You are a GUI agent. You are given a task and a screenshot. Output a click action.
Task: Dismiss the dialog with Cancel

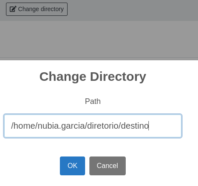point(107,166)
